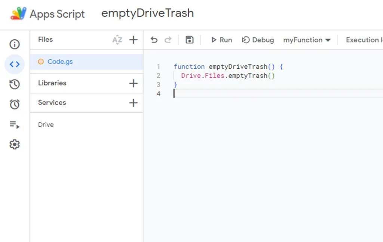Click the Apps Script title text
Viewport: 383px width, 242px height.
[57, 14]
